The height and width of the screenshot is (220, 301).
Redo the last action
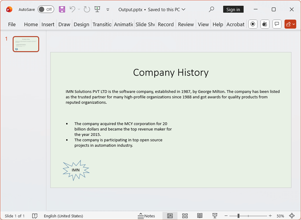click(x=87, y=9)
